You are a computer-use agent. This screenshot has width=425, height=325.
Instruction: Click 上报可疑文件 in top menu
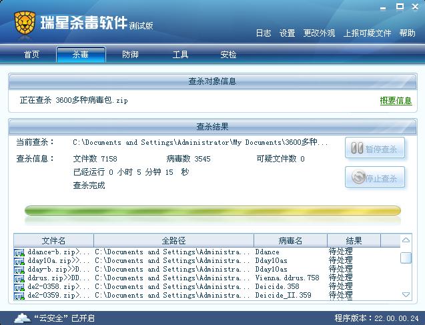[367, 33]
